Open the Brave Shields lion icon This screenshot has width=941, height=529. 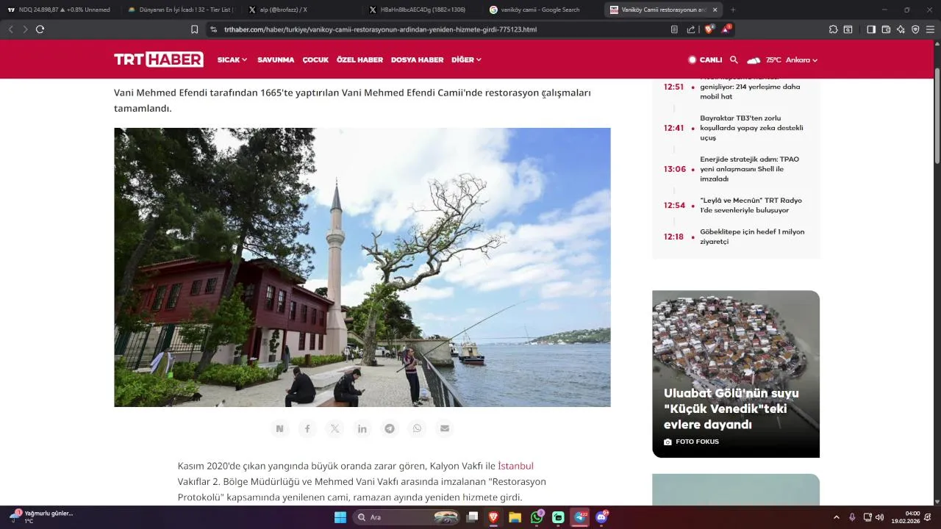[x=709, y=29]
